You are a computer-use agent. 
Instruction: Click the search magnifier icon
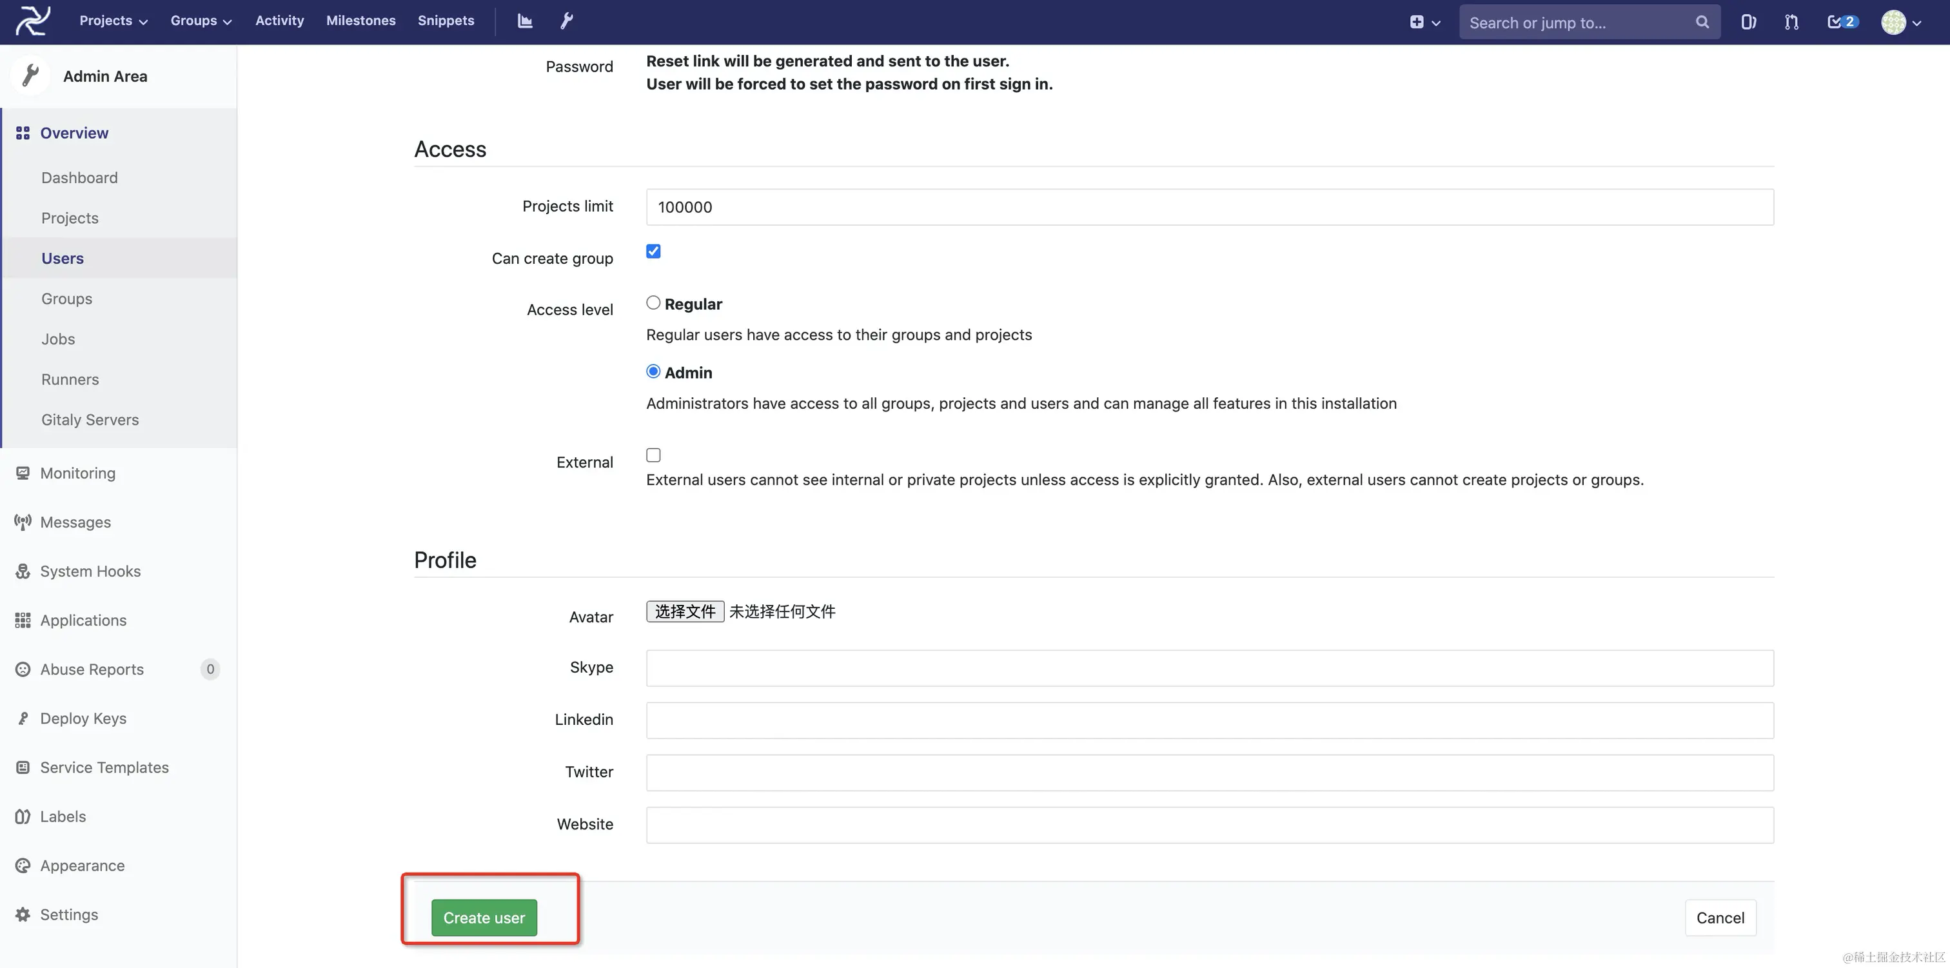[x=1702, y=22]
